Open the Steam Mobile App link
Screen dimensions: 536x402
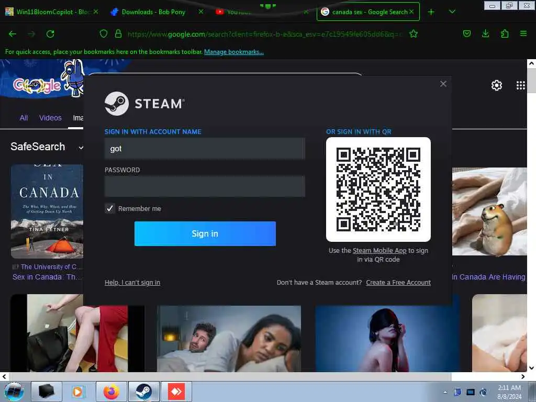[379, 251]
